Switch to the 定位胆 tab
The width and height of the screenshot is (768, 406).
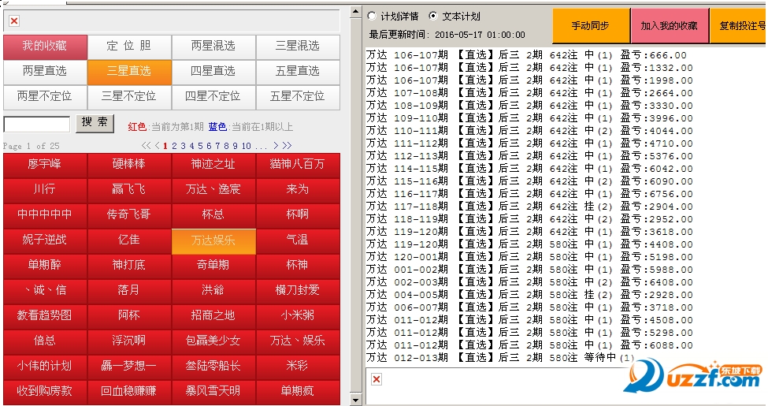pyautogui.click(x=129, y=47)
